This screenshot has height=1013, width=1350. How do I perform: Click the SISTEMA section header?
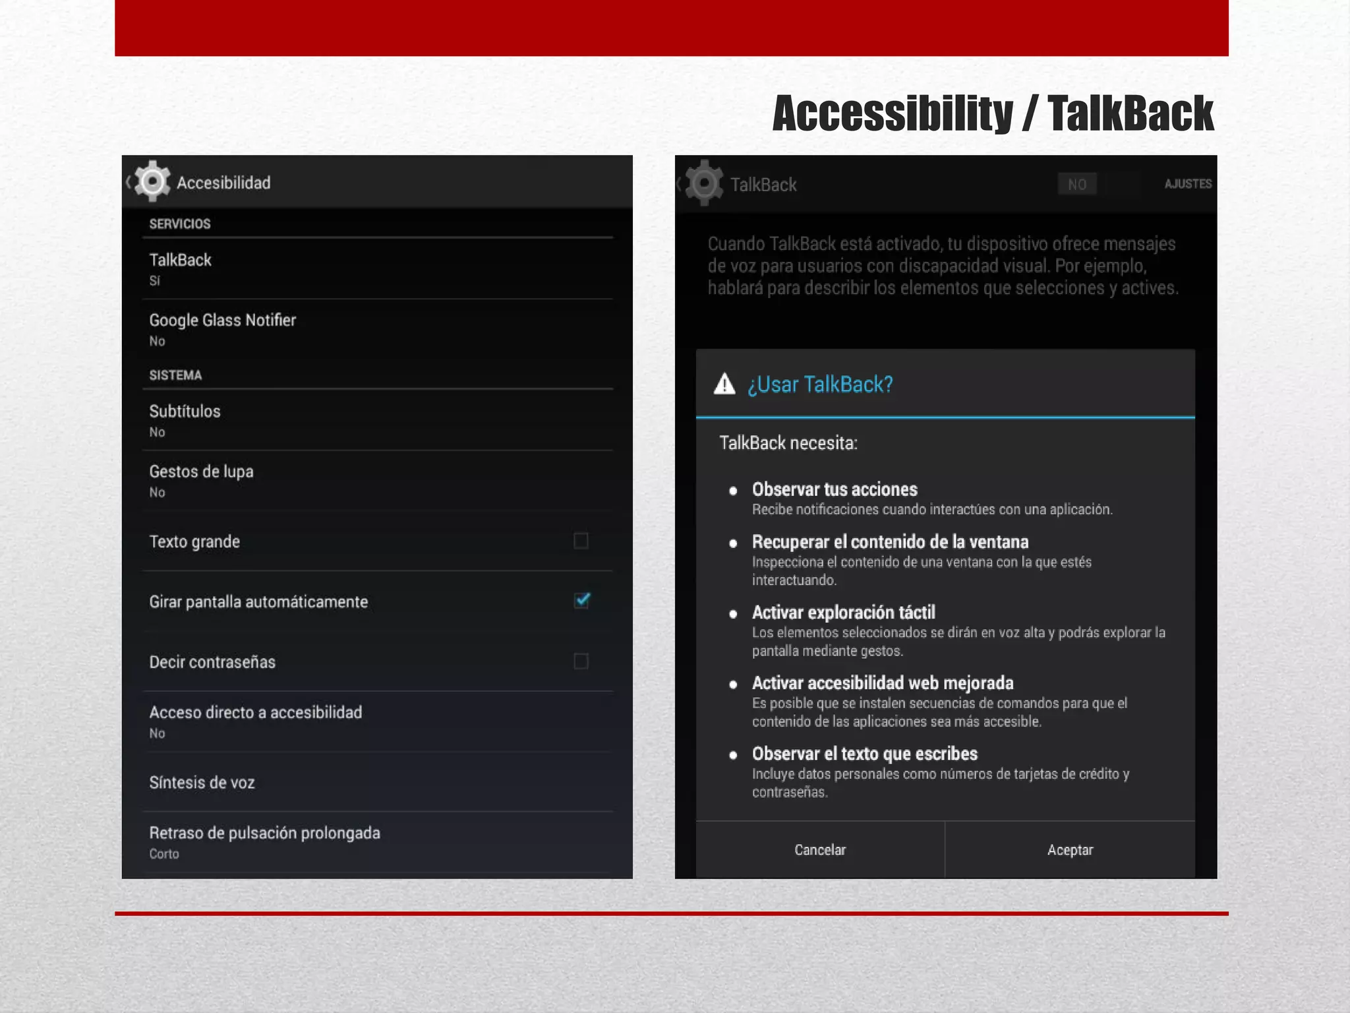click(x=175, y=375)
